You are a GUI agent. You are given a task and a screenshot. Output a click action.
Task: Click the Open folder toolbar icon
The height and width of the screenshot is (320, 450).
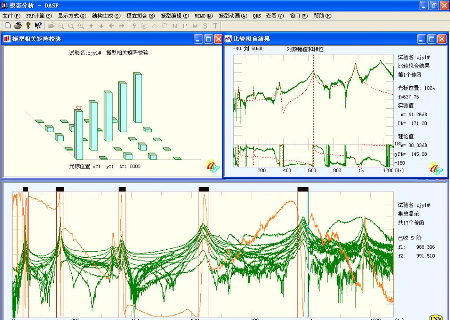point(51,25)
